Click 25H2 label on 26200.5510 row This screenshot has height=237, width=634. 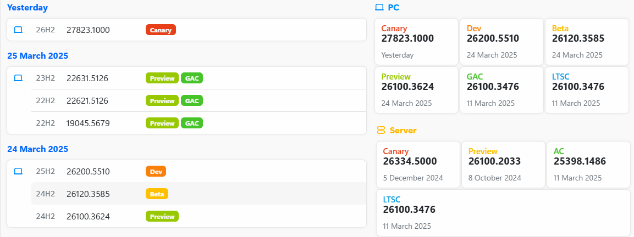tap(45, 172)
